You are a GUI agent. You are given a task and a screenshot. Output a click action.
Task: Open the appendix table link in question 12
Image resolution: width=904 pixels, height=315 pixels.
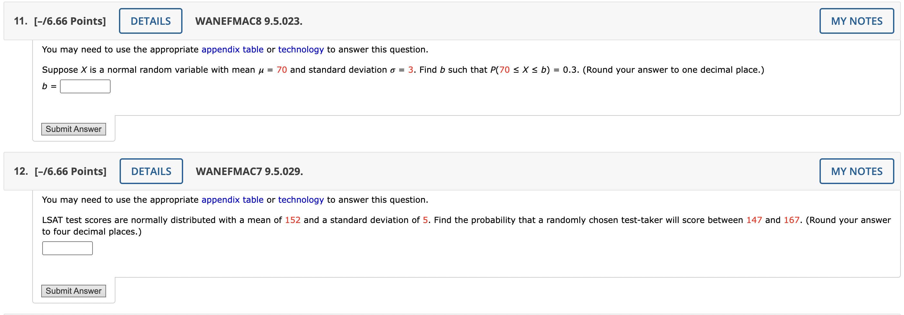[232, 200]
